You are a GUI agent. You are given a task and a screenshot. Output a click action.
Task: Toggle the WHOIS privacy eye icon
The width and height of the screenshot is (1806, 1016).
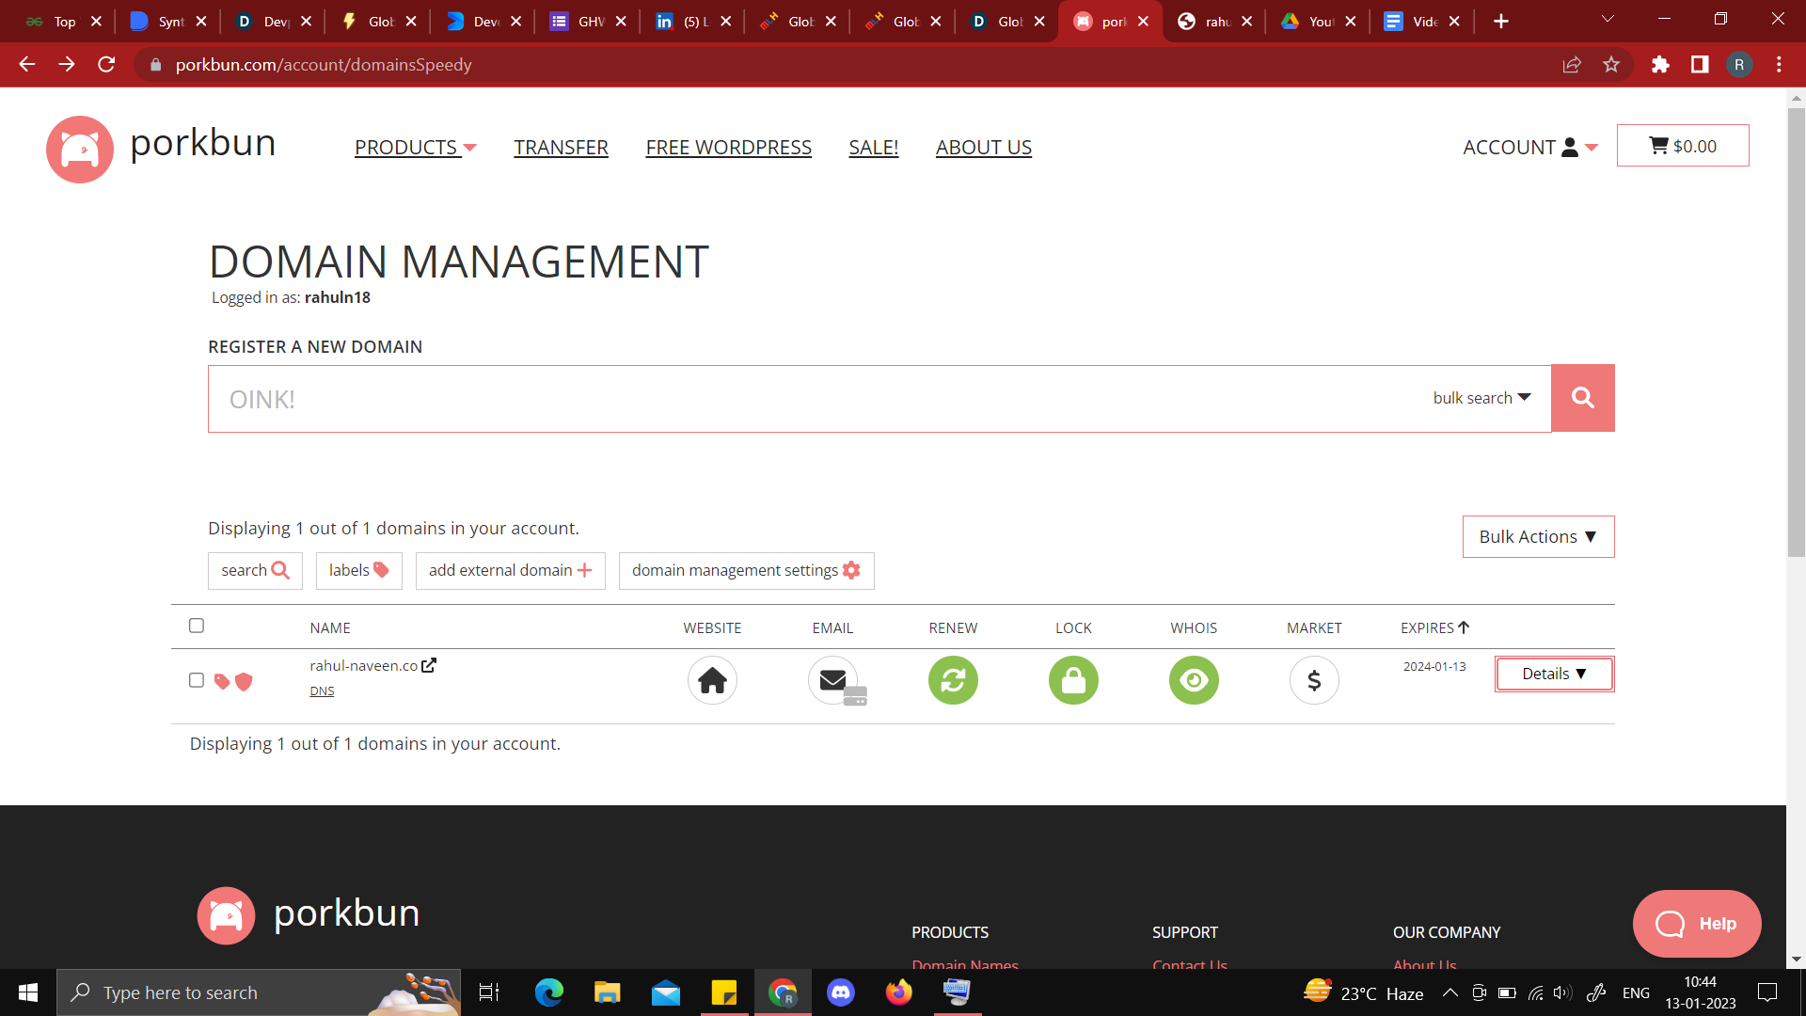pos(1194,680)
